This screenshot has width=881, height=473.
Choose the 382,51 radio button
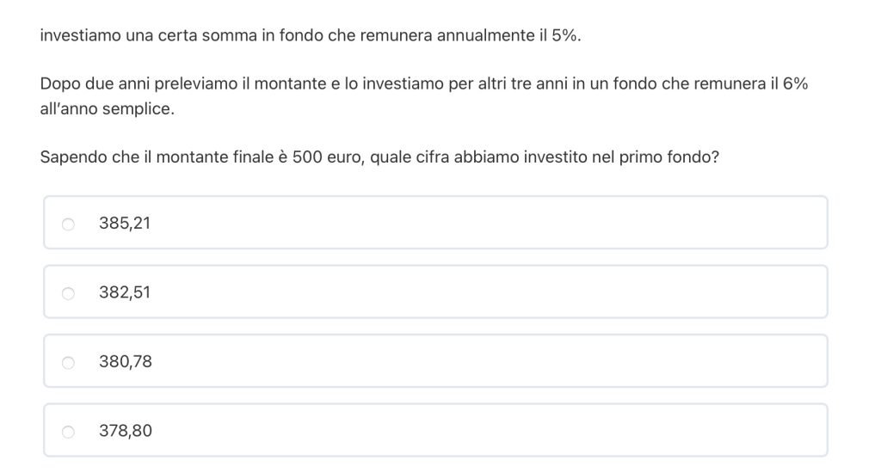68,293
